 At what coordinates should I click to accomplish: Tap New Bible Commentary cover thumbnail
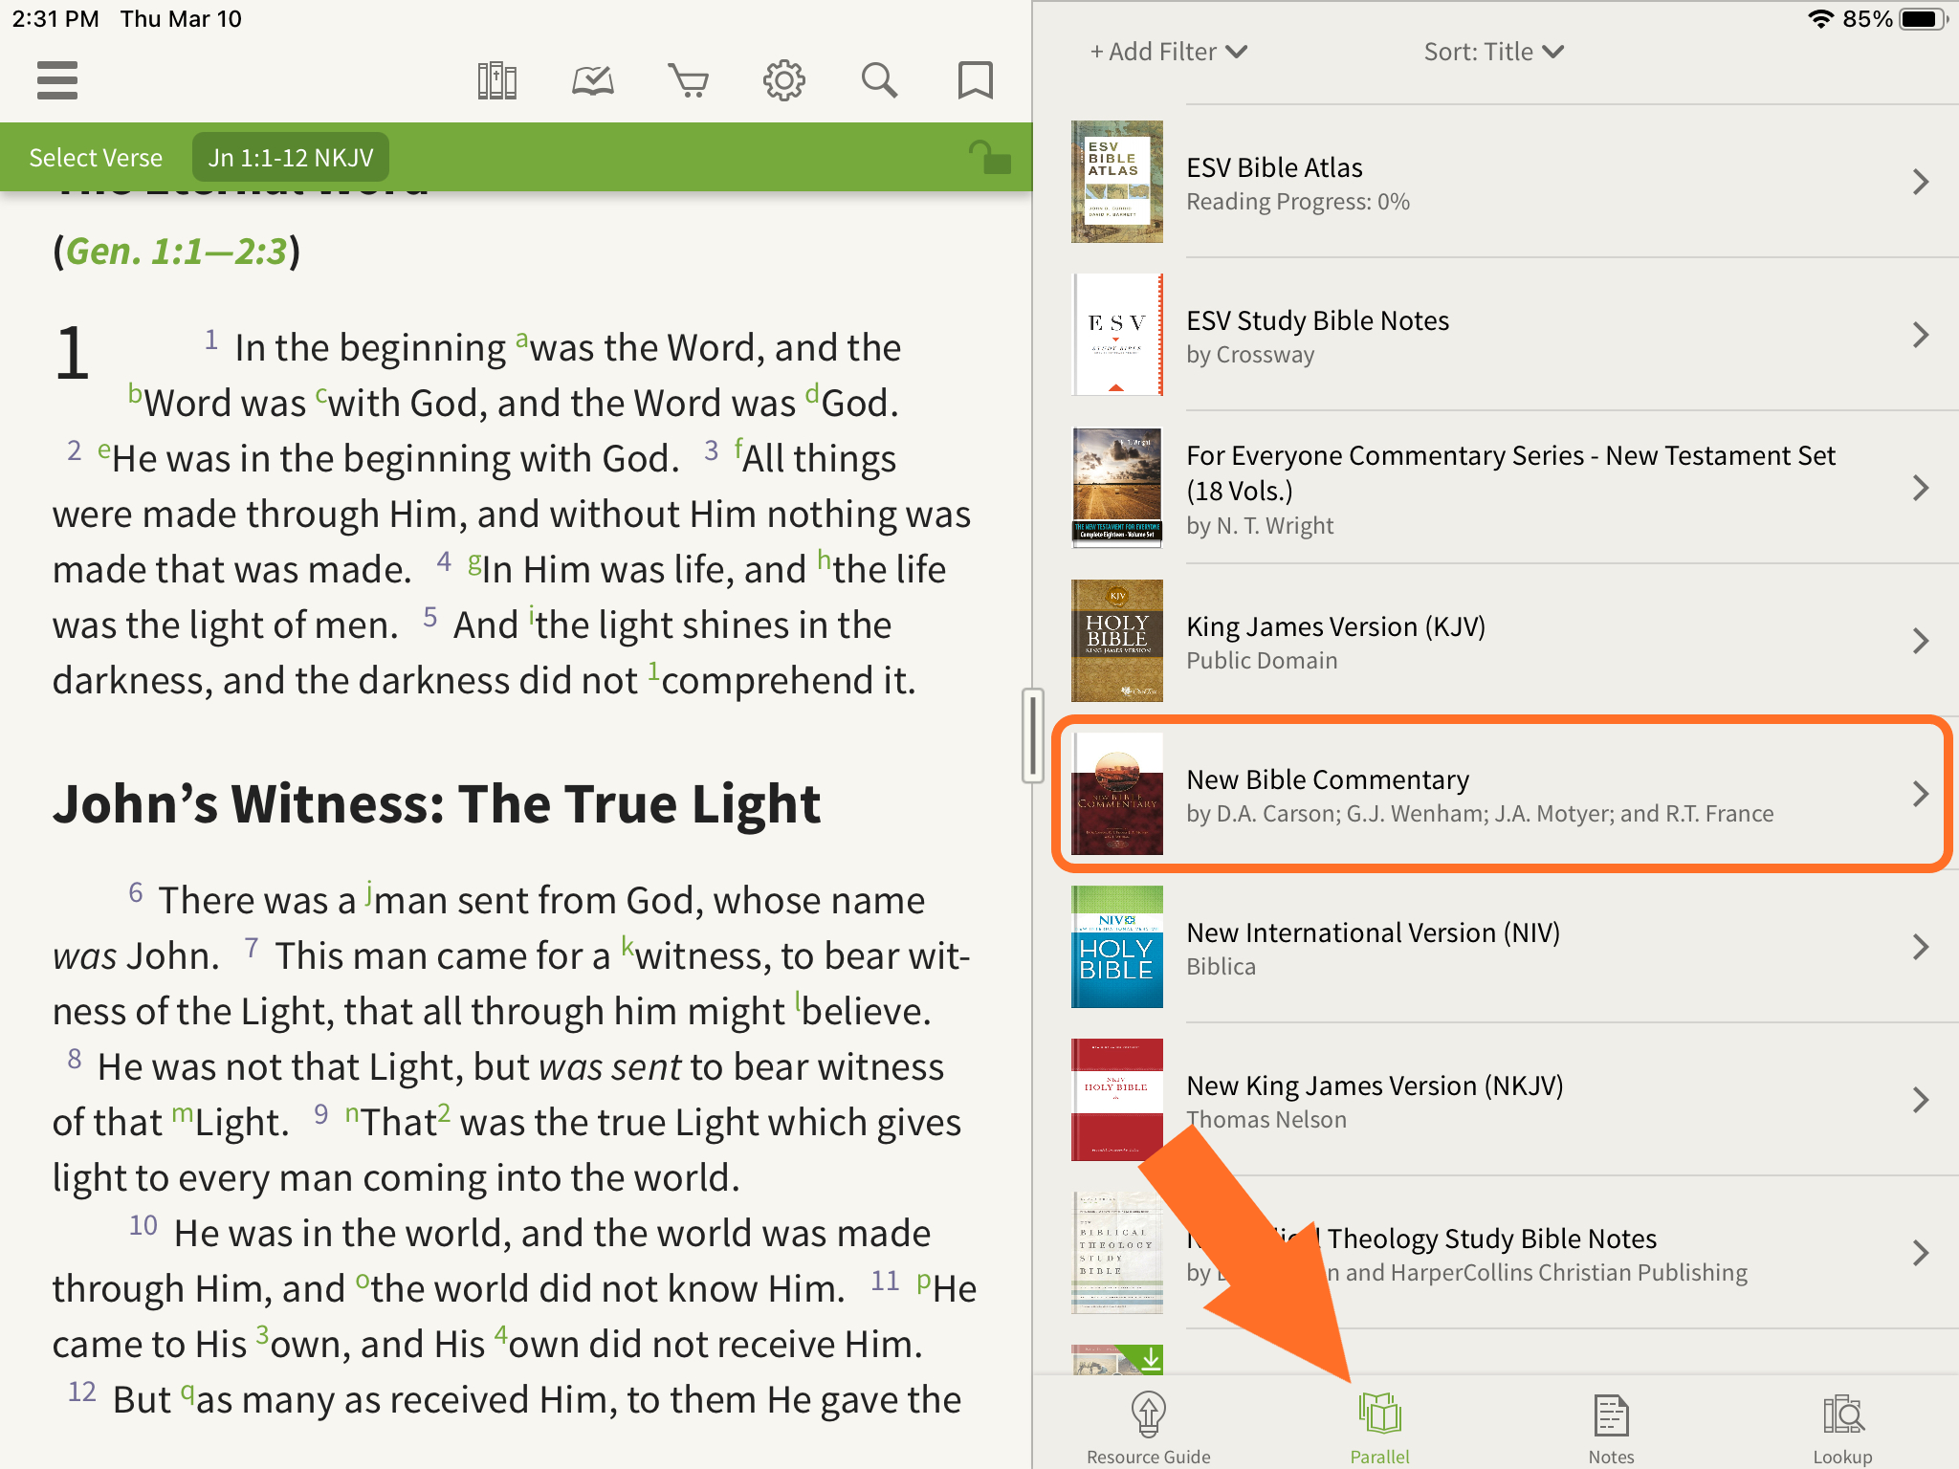tap(1117, 794)
